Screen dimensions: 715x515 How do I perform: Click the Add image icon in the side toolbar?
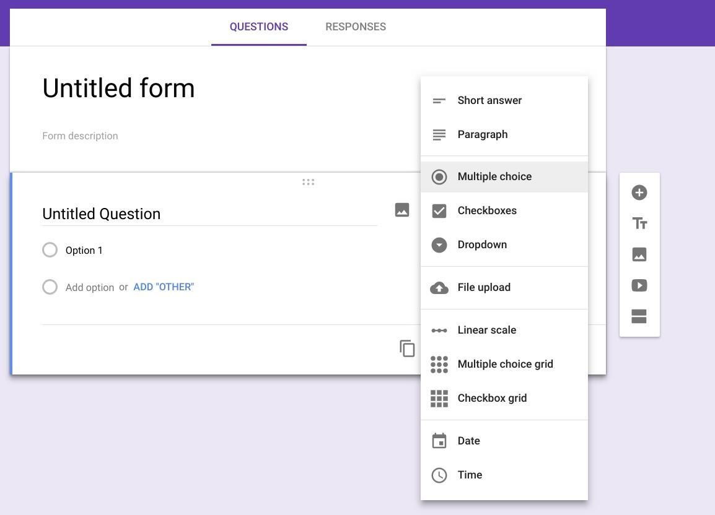point(639,254)
